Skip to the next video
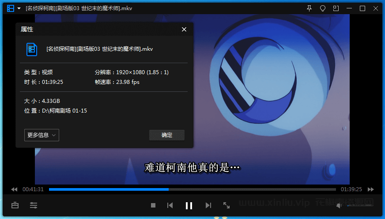The height and width of the screenshot is (219, 385). pos(208,205)
